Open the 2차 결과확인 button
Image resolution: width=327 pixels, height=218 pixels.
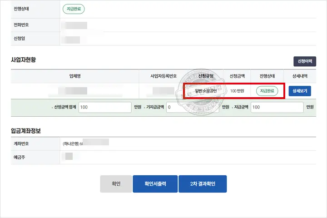[x=203, y=184]
